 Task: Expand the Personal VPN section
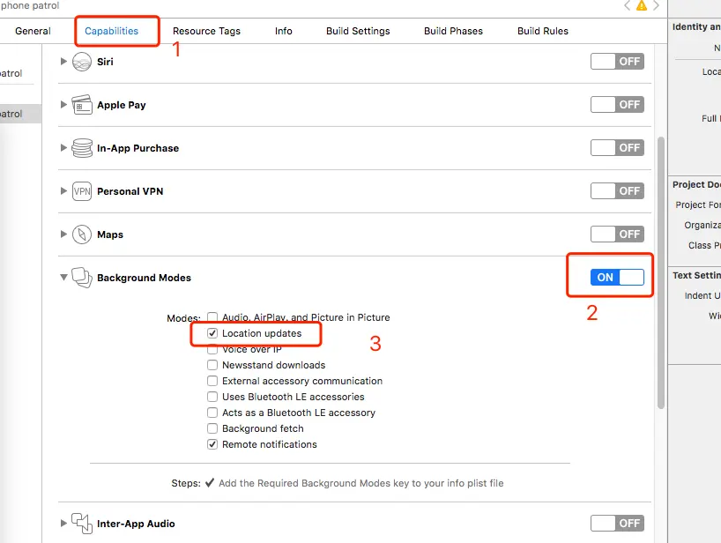coord(63,191)
